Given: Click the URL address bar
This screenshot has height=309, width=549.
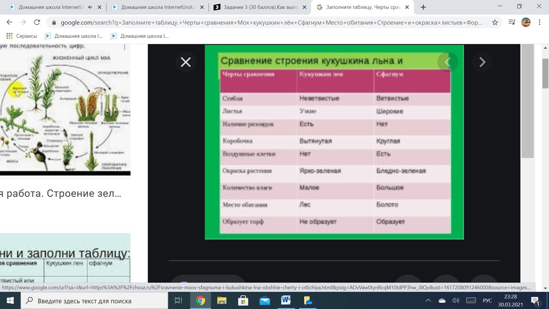Looking at the screenshot, I should [271, 22].
